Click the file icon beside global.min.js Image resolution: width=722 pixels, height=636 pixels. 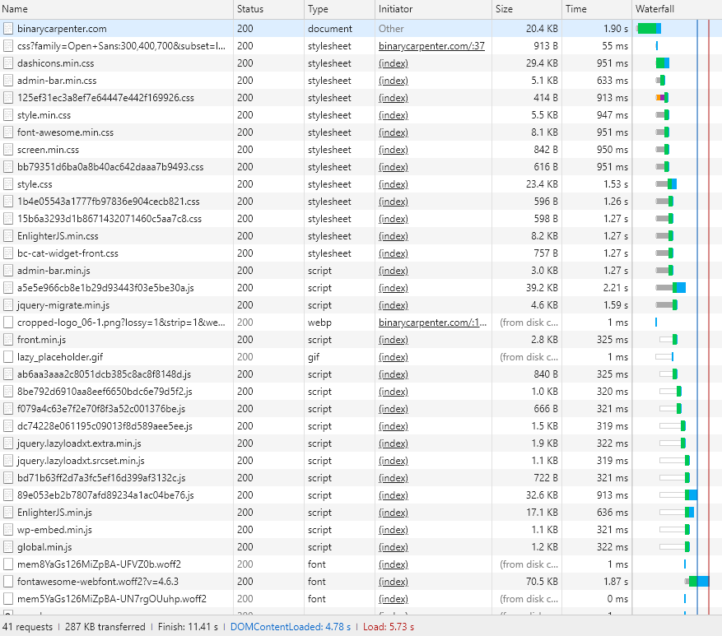point(8,547)
